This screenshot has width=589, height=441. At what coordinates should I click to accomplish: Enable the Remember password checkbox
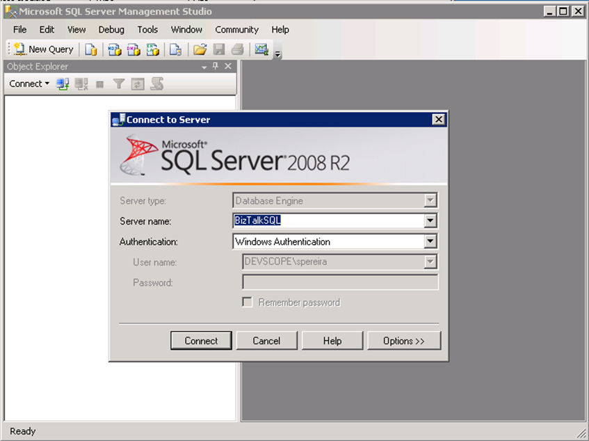pos(247,303)
